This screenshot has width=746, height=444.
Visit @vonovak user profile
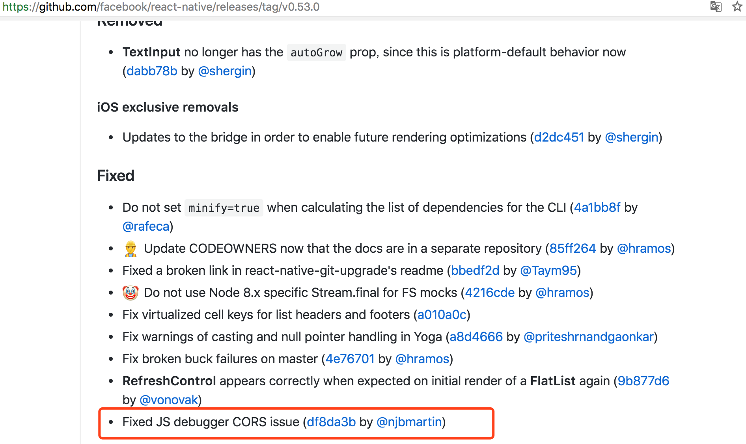169,400
